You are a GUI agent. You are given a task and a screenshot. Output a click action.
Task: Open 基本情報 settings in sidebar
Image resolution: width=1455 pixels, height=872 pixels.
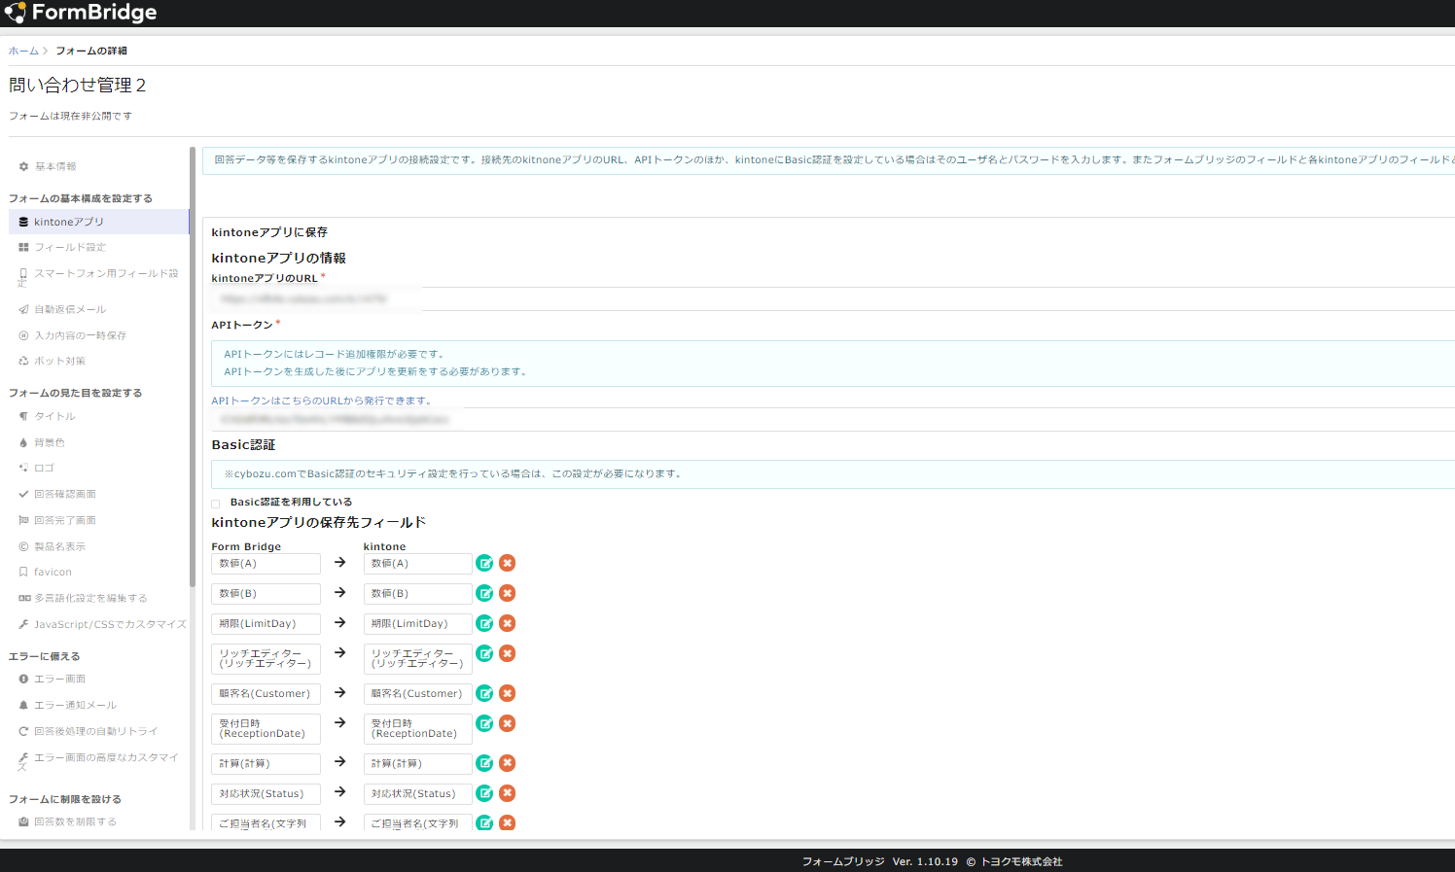55,166
